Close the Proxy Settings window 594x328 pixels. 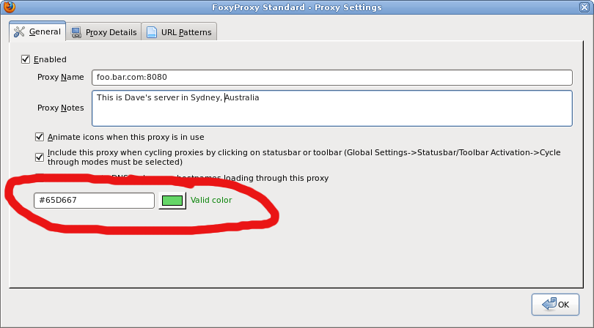(584, 7)
